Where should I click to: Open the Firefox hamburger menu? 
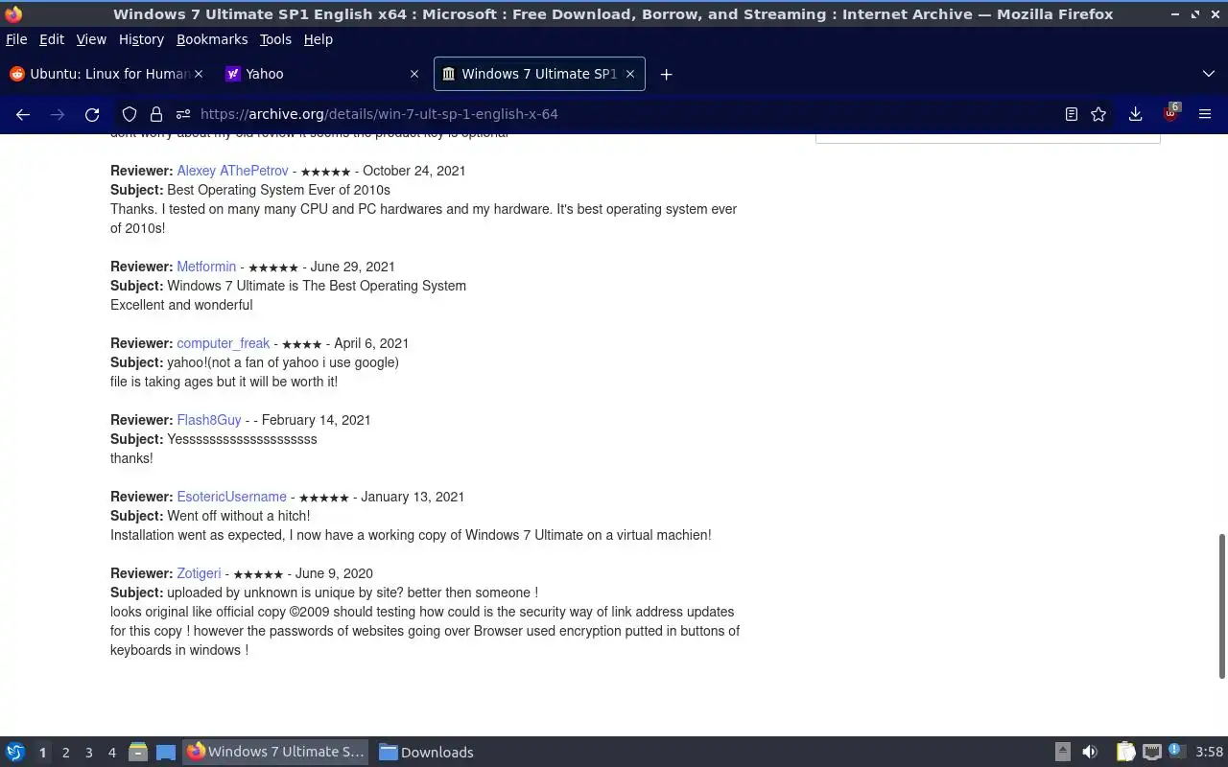tap(1205, 114)
